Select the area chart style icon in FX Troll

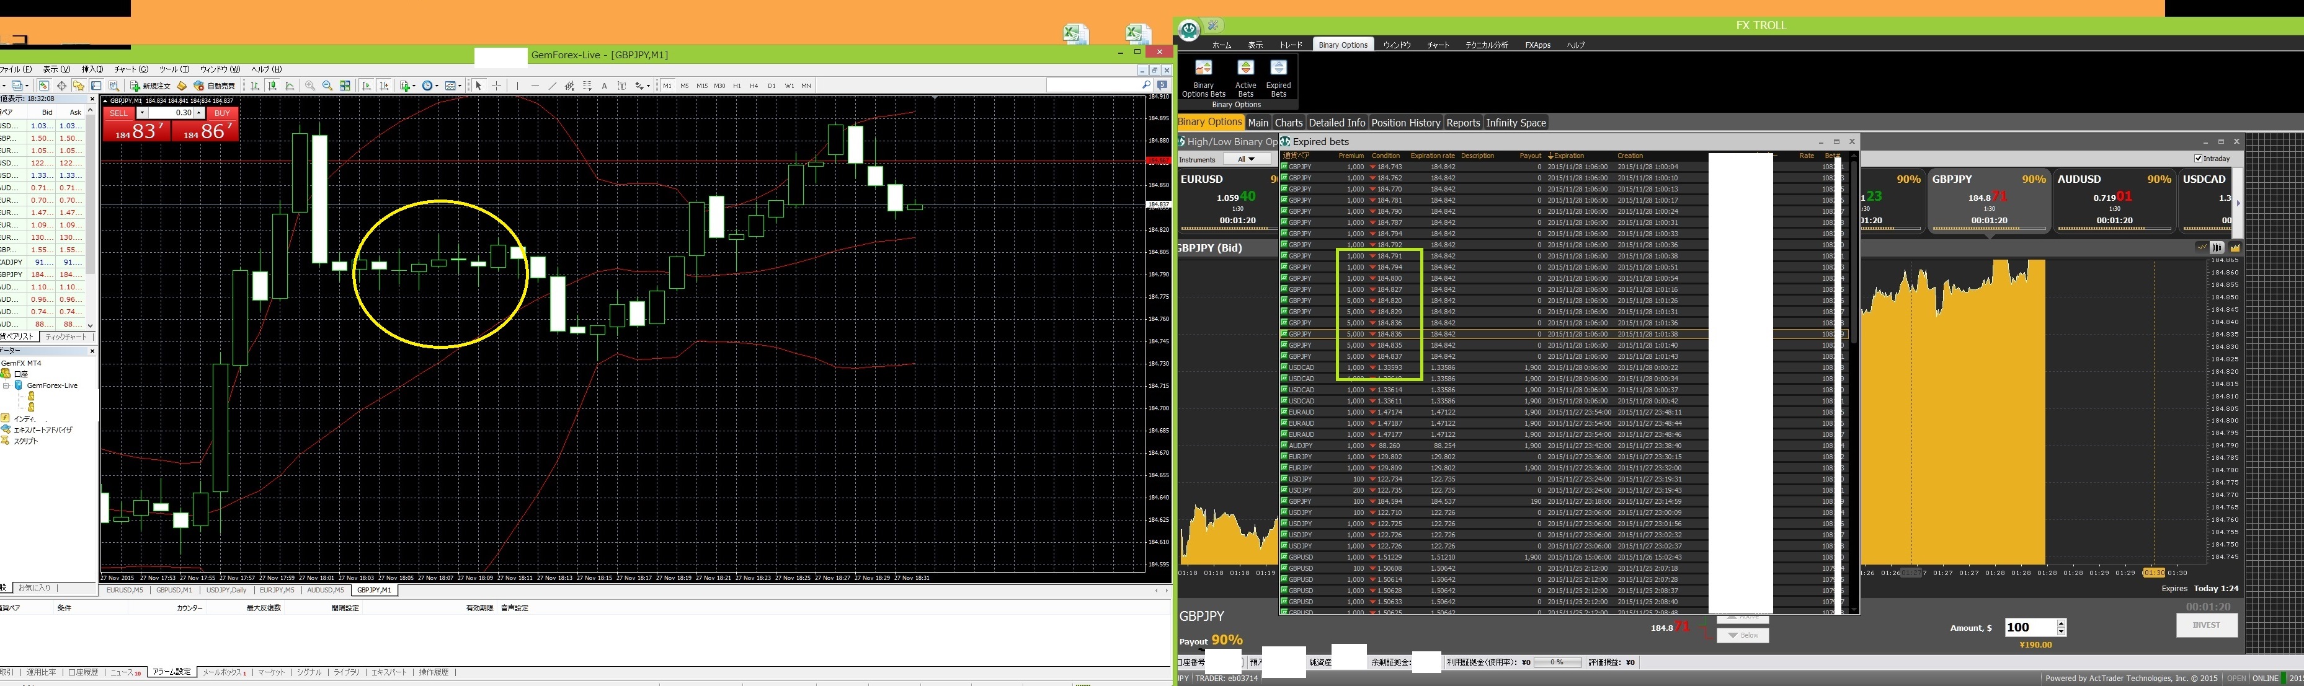point(2235,247)
